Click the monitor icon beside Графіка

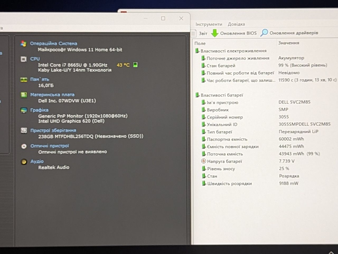(x=24, y=110)
